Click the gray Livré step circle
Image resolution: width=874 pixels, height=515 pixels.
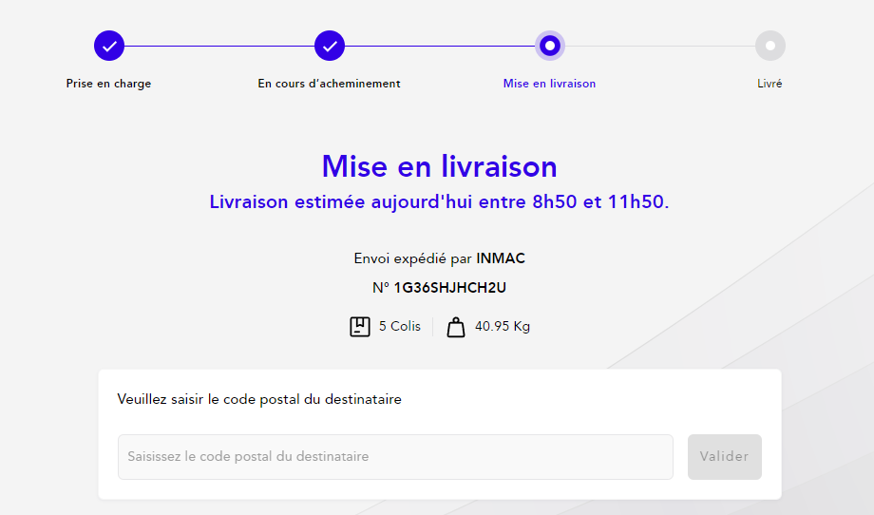pyautogui.click(x=769, y=46)
